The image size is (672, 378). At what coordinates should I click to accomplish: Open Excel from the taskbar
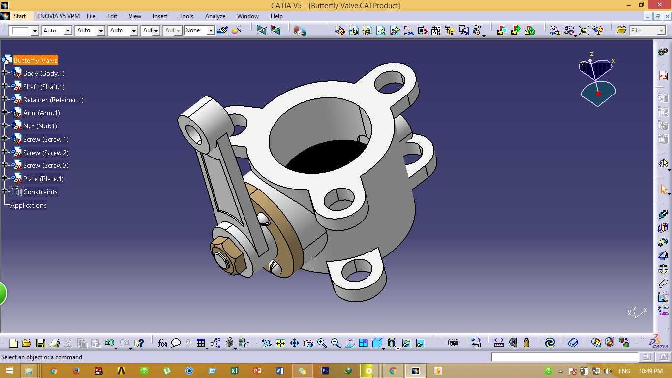point(235,371)
